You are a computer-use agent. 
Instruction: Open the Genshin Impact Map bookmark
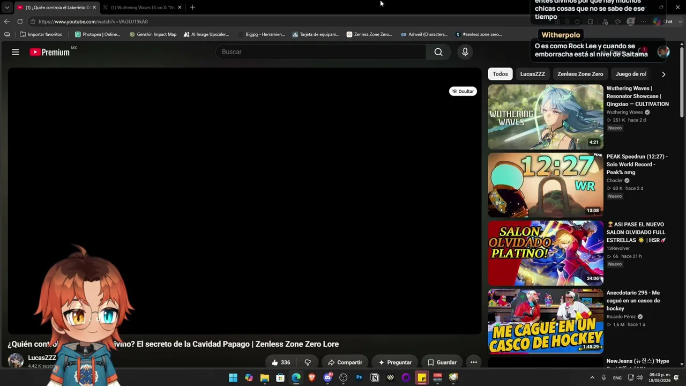[153, 34]
